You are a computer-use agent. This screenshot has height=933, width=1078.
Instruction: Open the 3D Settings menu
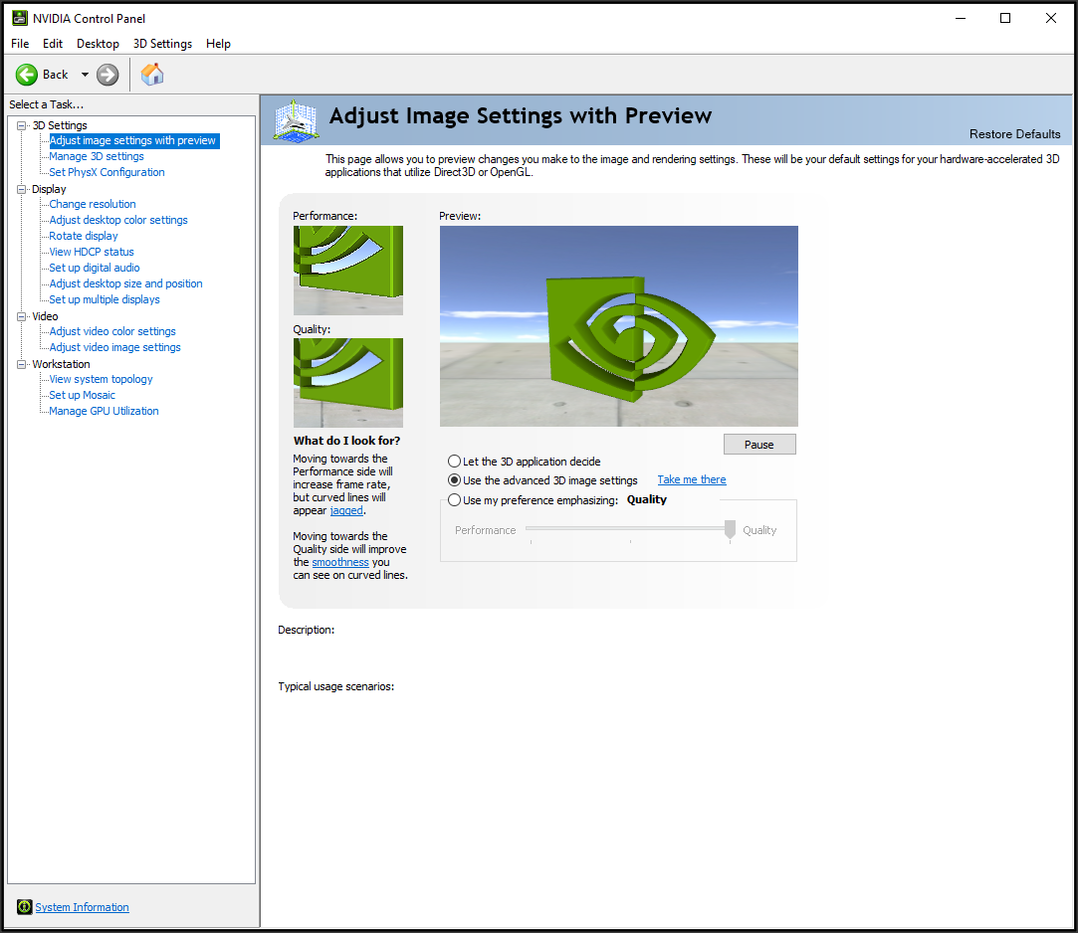(x=162, y=44)
